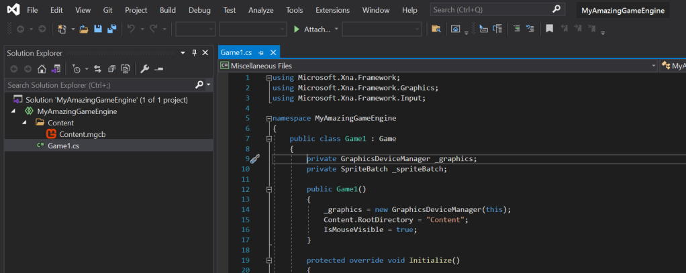
Task: Open the New Project dropdown arrow
Action: [x=73, y=30]
